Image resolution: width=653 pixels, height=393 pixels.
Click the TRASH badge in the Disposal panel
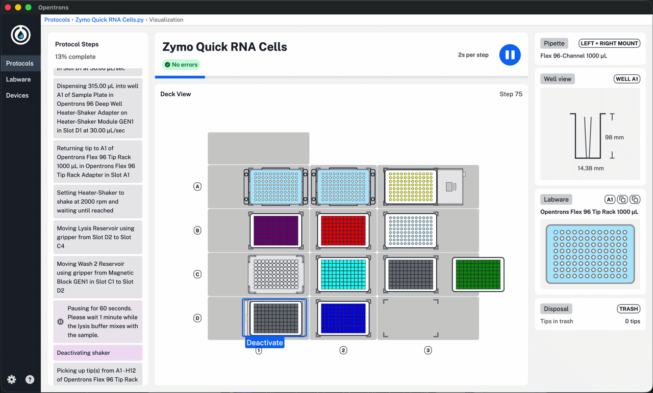629,309
